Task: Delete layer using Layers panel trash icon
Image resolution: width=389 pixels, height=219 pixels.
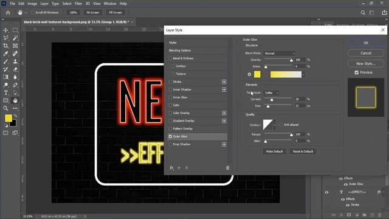Action: [379, 215]
